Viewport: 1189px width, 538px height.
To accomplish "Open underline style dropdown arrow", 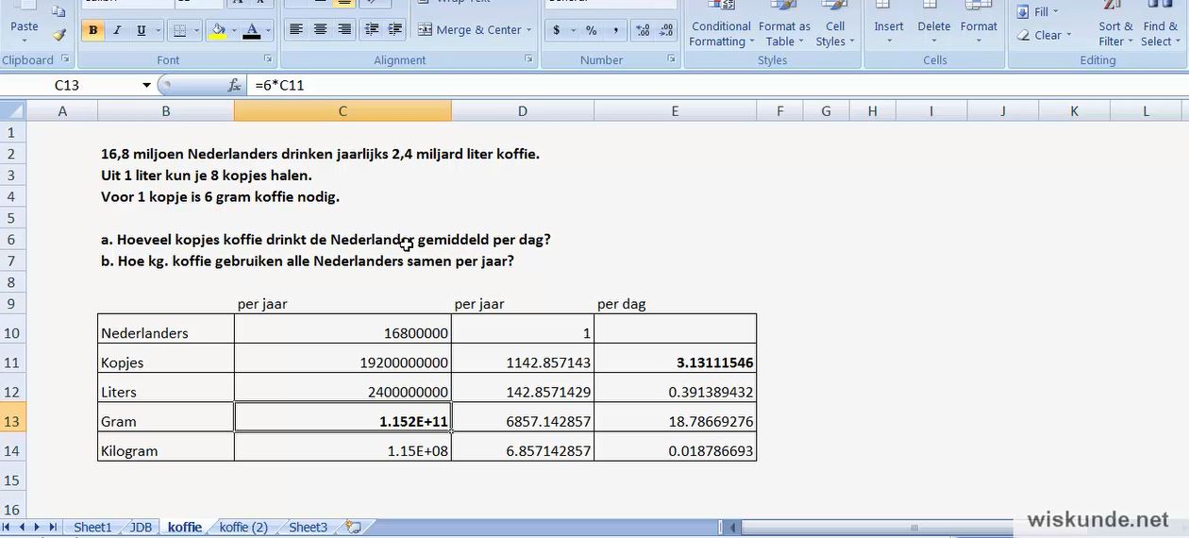I will point(158,30).
